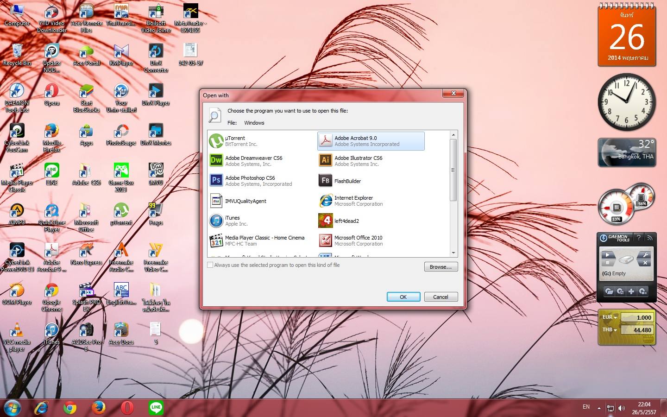This screenshot has width=667, height=417.
Task: Click the program list scrollbar down arrow
Action: (x=453, y=253)
